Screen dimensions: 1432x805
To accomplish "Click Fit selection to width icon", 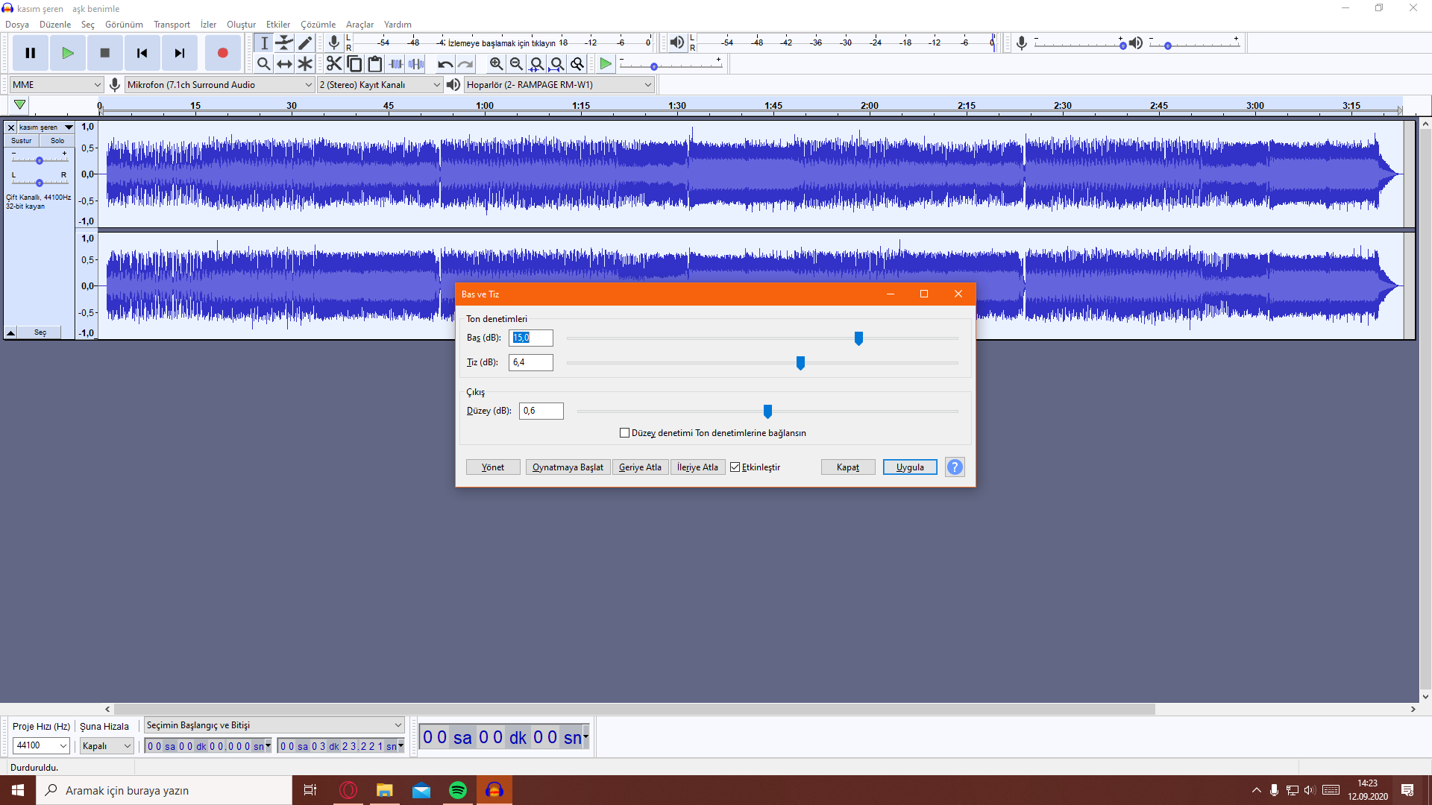I will 536,64.
